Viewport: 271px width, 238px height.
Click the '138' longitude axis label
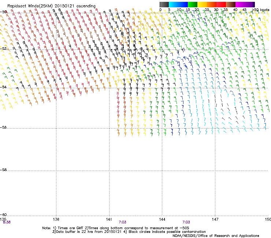[56, 219]
